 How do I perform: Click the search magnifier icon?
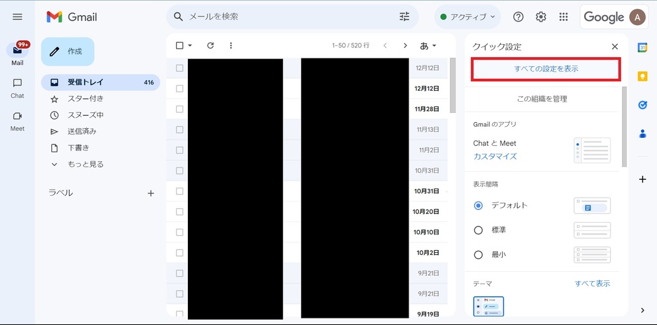179,17
